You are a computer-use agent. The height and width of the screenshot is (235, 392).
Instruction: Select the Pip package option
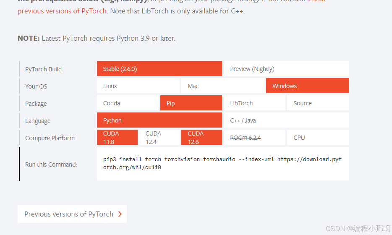point(191,103)
